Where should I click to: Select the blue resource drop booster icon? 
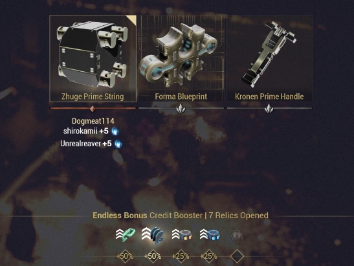pos(210,234)
